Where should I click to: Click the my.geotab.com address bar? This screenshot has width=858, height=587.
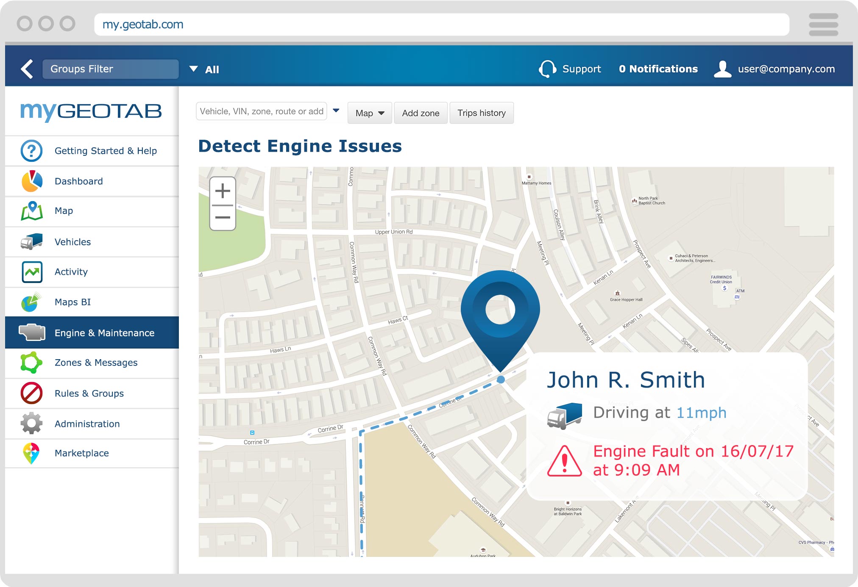[x=442, y=25]
